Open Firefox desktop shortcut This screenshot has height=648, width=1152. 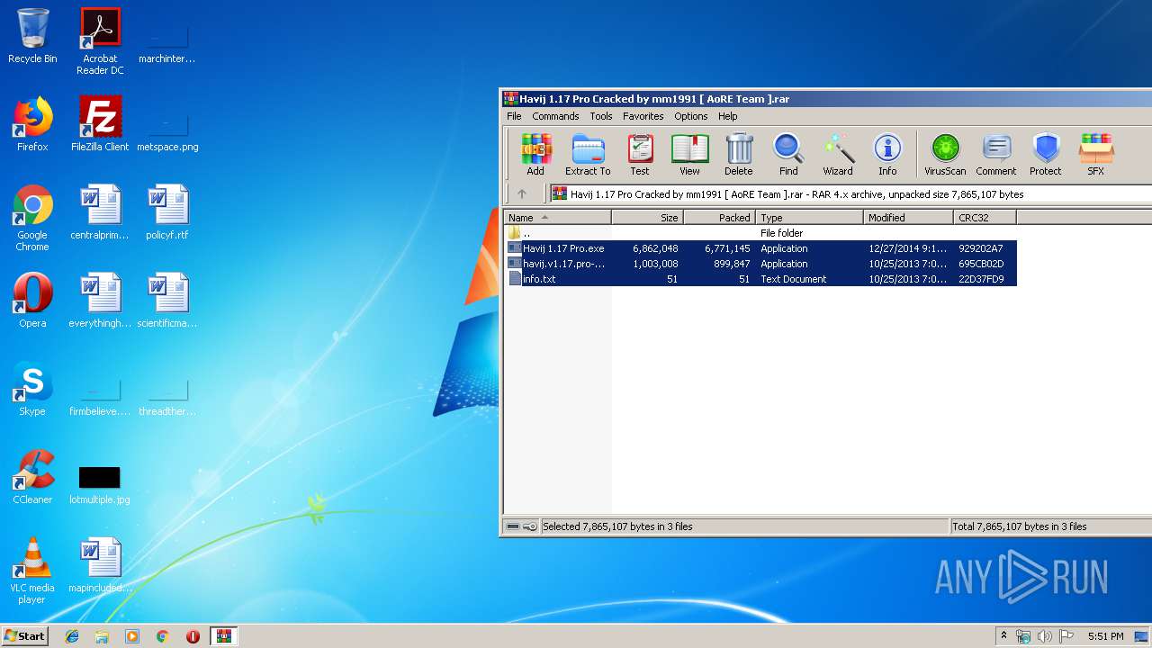[x=32, y=124]
